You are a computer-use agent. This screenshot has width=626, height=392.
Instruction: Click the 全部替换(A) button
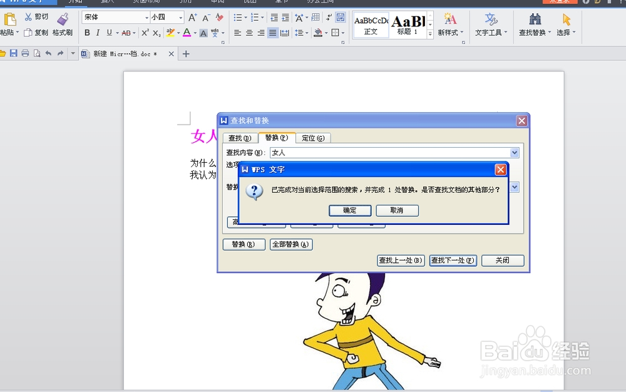pyautogui.click(x=291, y=244)
